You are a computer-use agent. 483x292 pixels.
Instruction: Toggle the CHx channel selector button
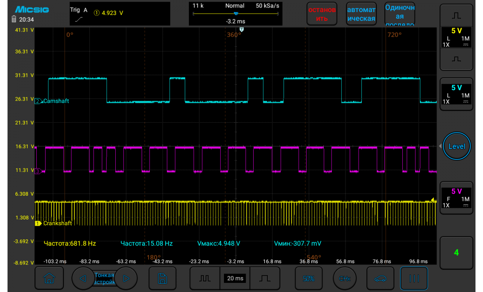click(x=345, y=278)
